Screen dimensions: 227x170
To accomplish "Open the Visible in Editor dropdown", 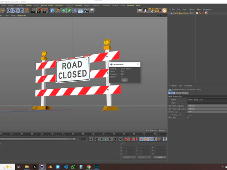I will tap(207, 106).
